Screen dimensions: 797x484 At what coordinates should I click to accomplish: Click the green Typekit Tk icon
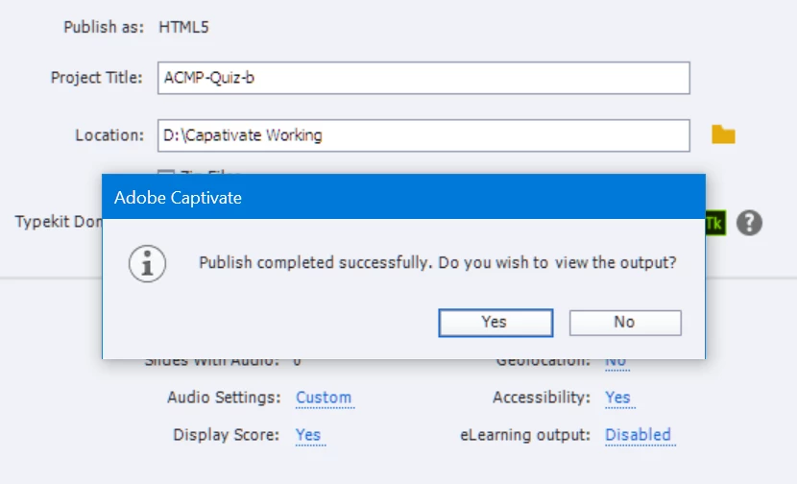tap(715, 223)
